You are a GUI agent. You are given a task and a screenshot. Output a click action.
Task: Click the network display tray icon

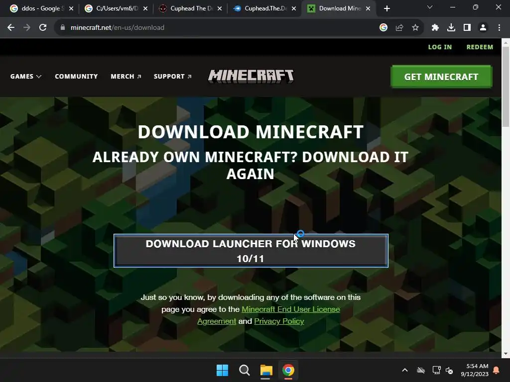436,370
